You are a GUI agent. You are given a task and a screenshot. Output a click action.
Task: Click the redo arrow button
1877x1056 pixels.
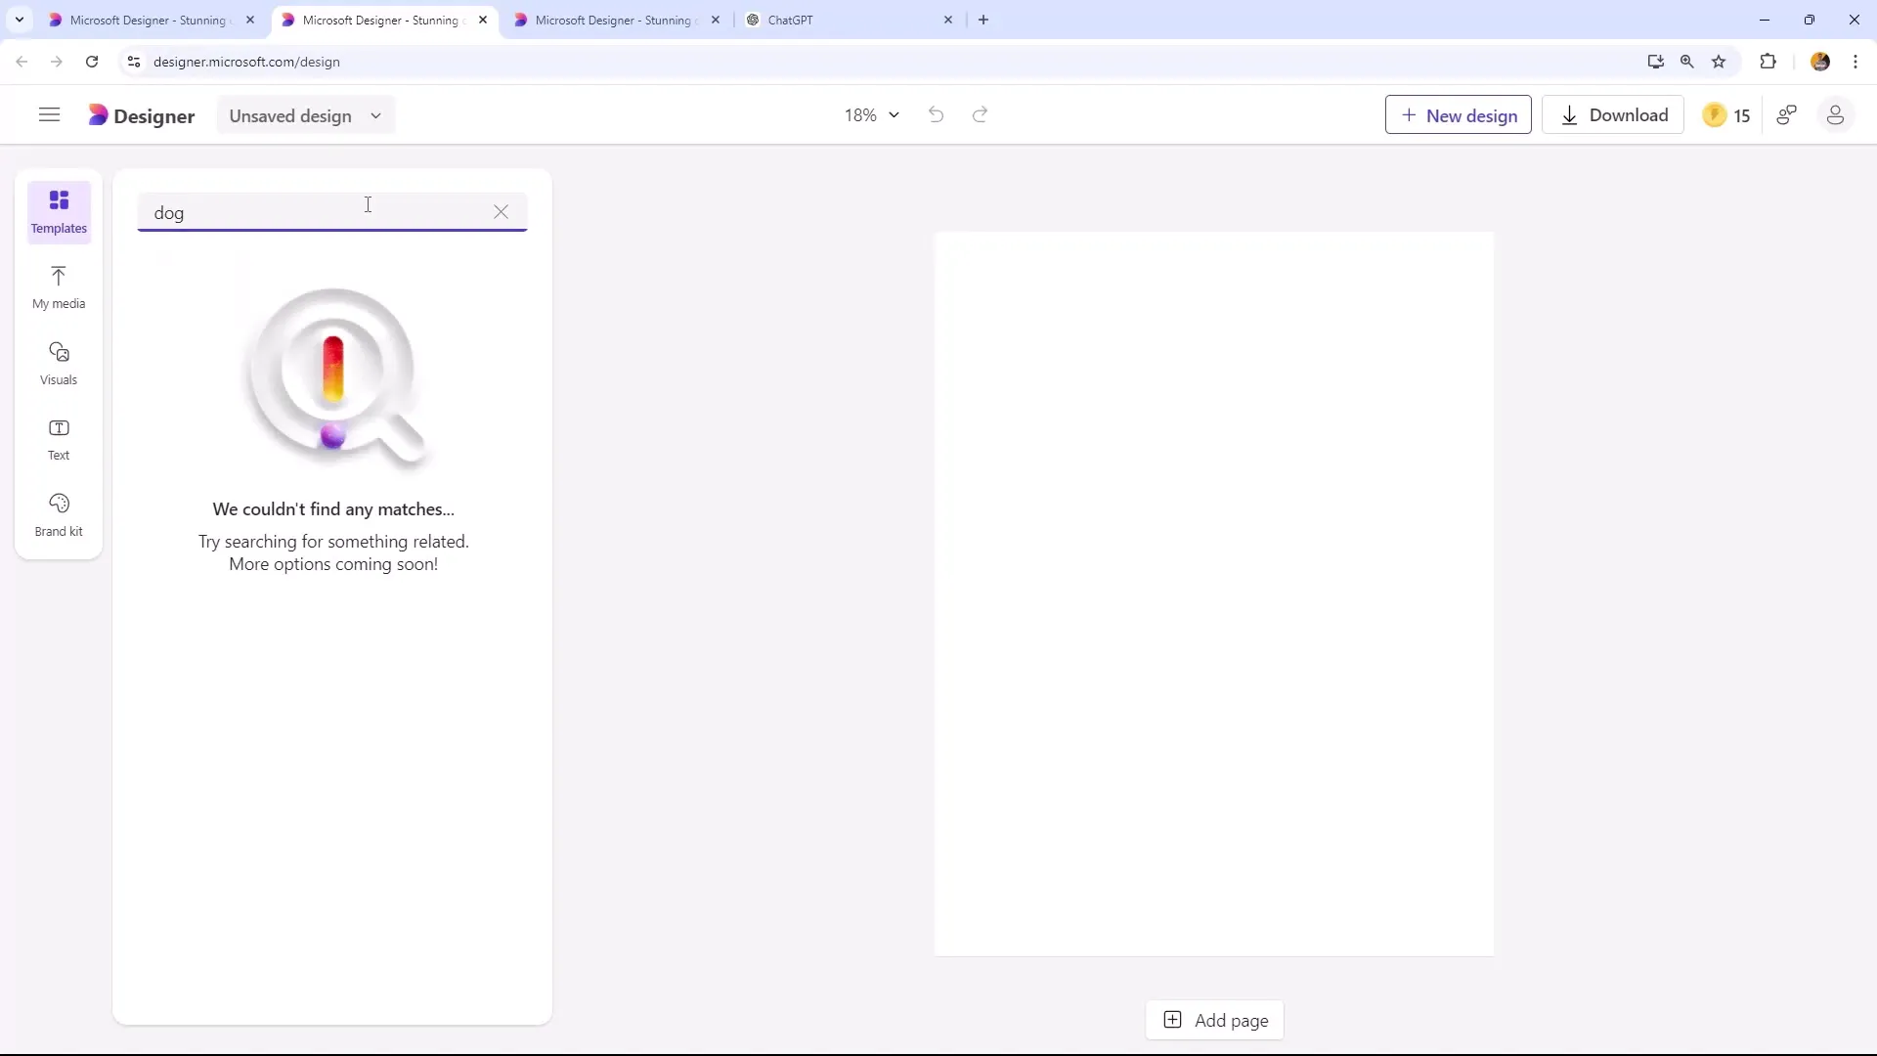[x=982, y=114]
